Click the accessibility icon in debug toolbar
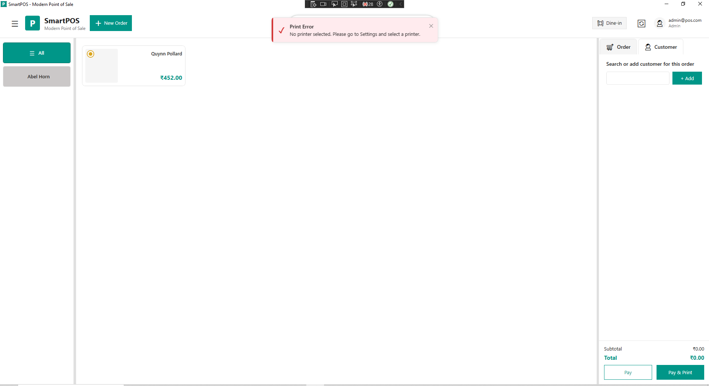Viewport: 709px width, 386px height. click(x=379, y=4)
